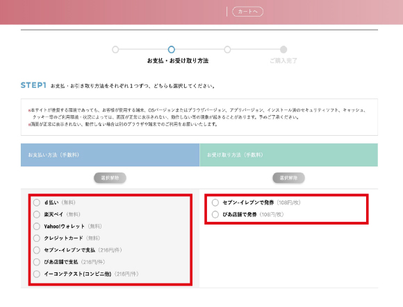
Task: Click the final gray ご購入完了 step circle
Action: [283, 49]
